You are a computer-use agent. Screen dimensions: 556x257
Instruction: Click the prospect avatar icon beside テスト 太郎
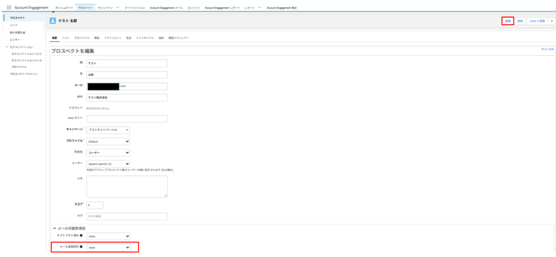click(x=53, y=21)
